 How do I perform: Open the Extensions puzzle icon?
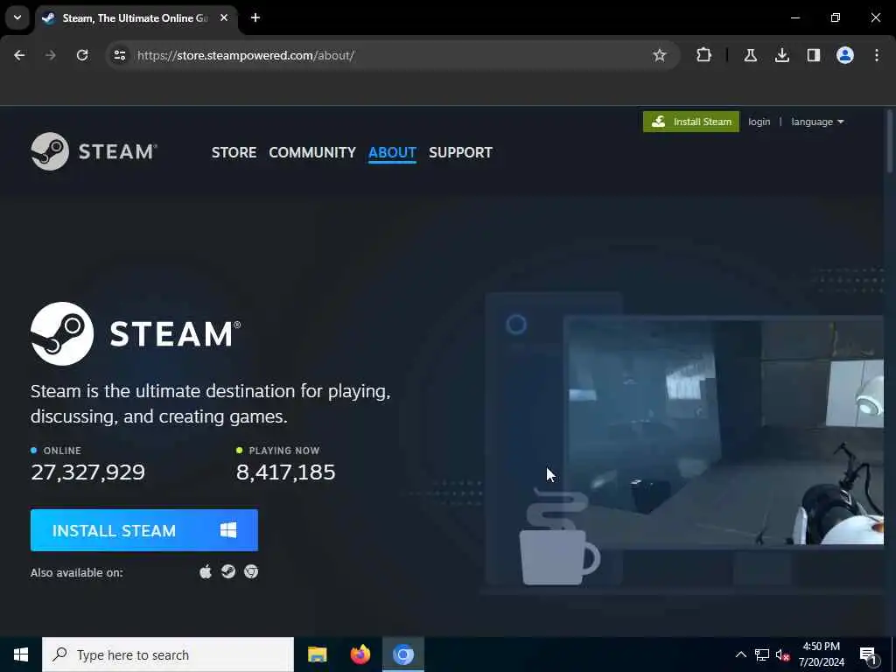click(x=704, y=55)
